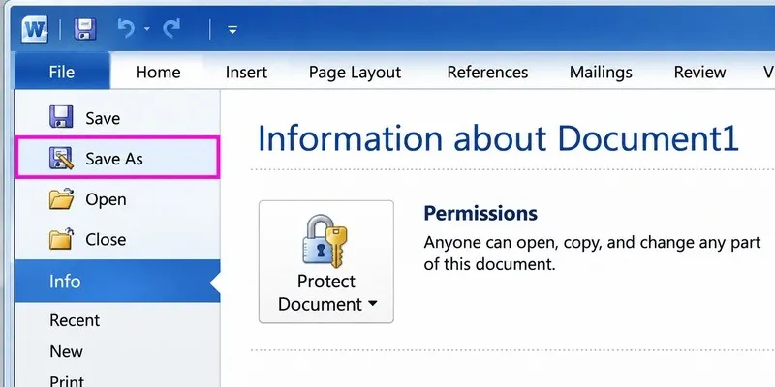Choose Open in the File menu

[117, 199]
